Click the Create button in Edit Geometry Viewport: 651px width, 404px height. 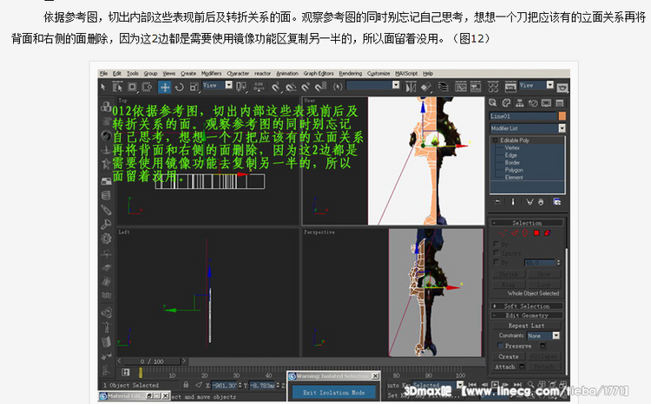509,356
